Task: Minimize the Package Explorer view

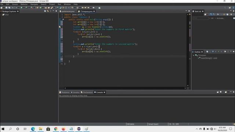Action: pyautogui.click(x=54, y=11)
